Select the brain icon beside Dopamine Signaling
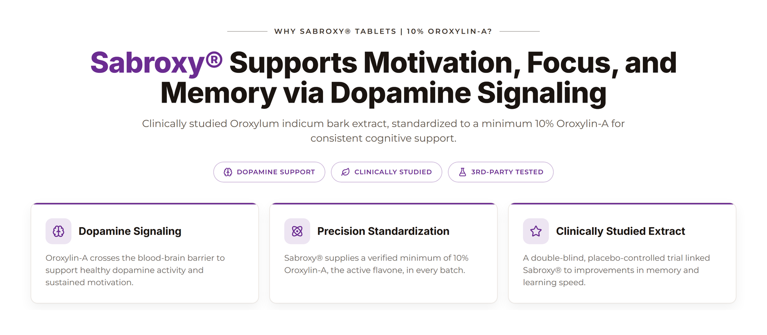 58,231
